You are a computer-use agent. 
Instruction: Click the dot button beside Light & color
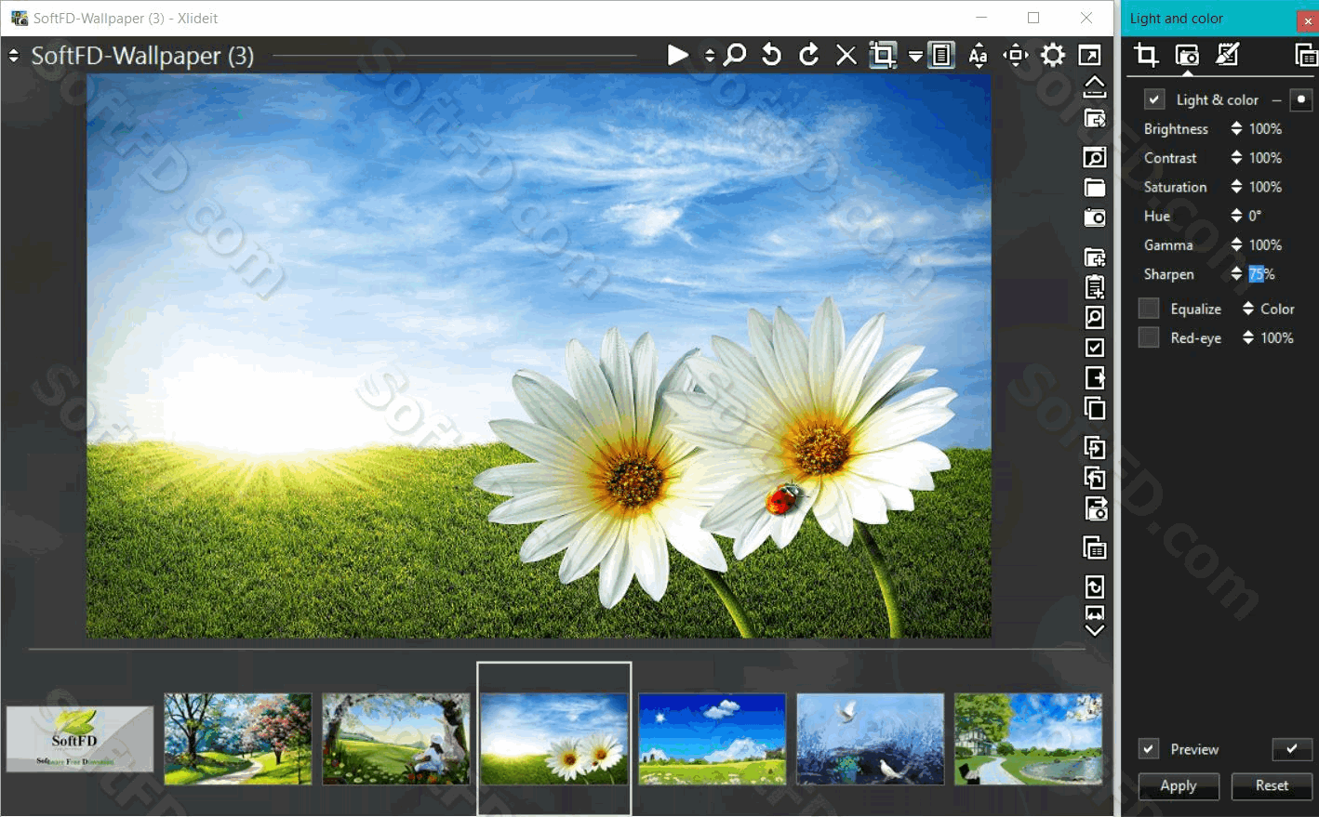pos(1301,99)
